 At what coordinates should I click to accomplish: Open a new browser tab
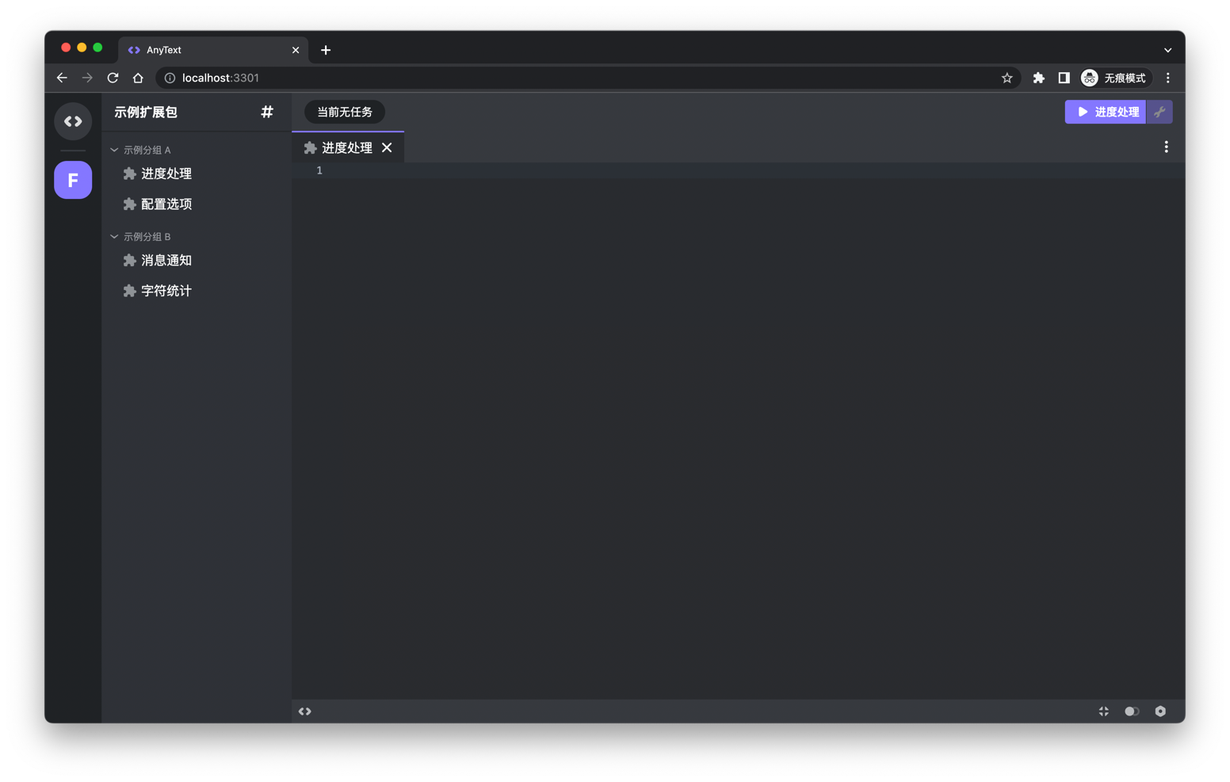(x=326, y=50)
